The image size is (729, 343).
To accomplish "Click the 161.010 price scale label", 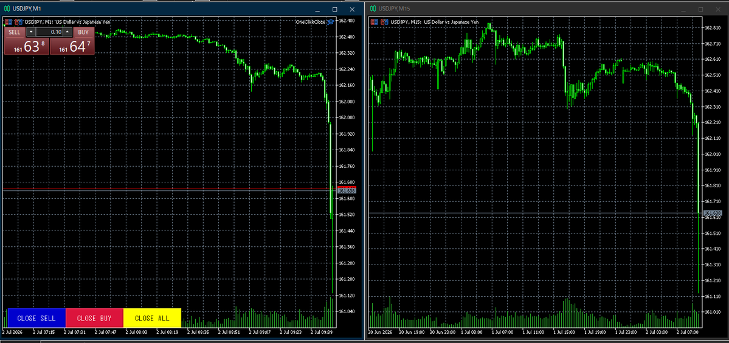I will [713, 312].
